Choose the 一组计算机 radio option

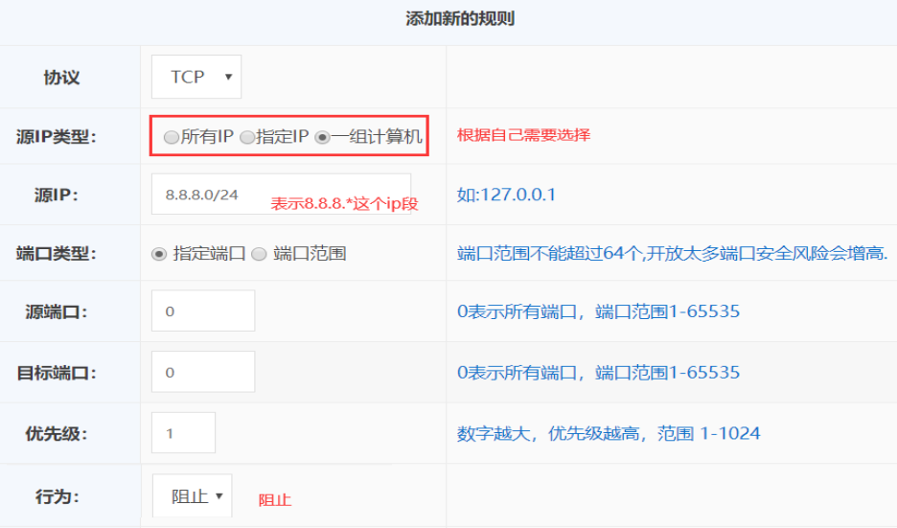323,137
